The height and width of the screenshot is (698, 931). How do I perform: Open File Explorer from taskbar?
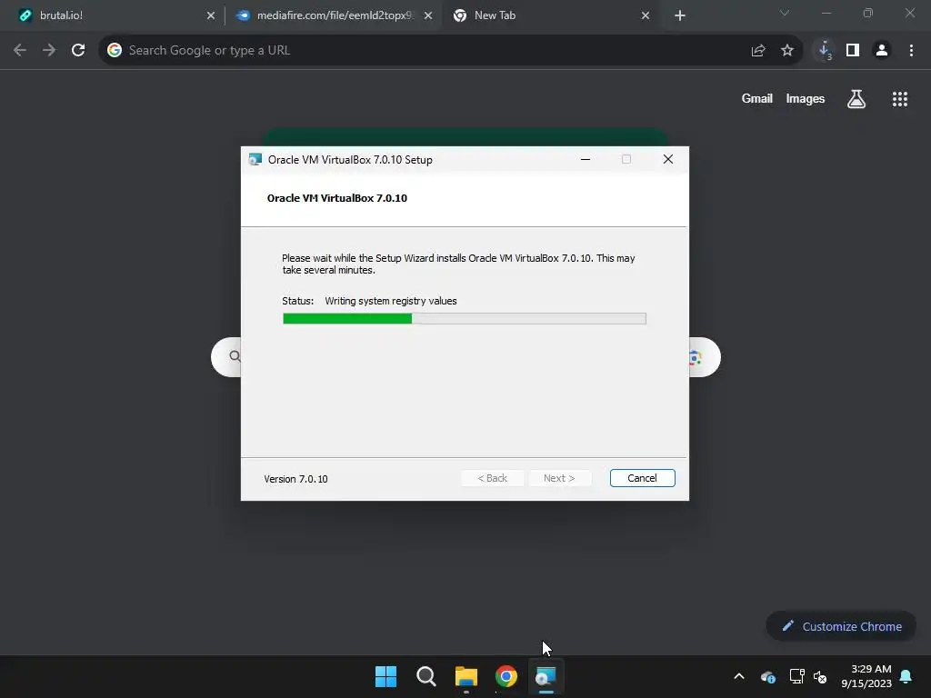pos(466,676)
